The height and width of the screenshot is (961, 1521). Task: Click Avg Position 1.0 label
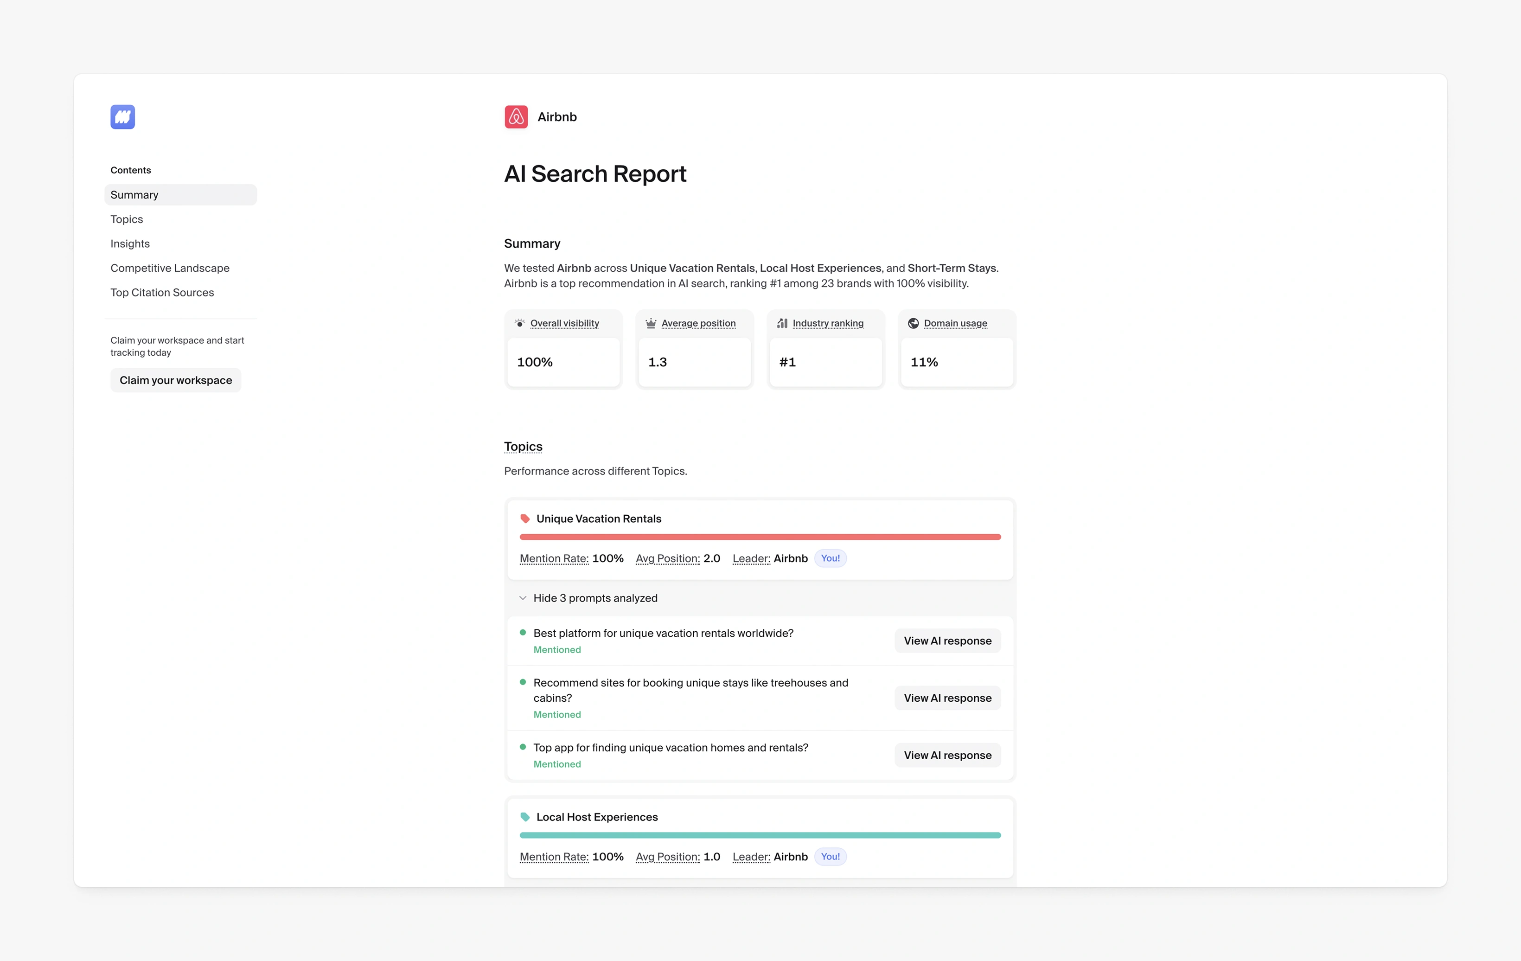pos(668,857)
